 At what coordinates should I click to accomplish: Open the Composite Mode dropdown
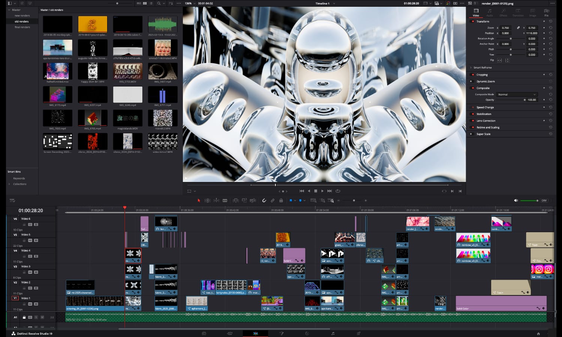517,94
